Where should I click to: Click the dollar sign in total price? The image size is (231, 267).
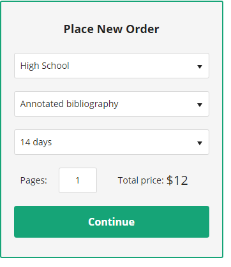[x=170, y=180]
